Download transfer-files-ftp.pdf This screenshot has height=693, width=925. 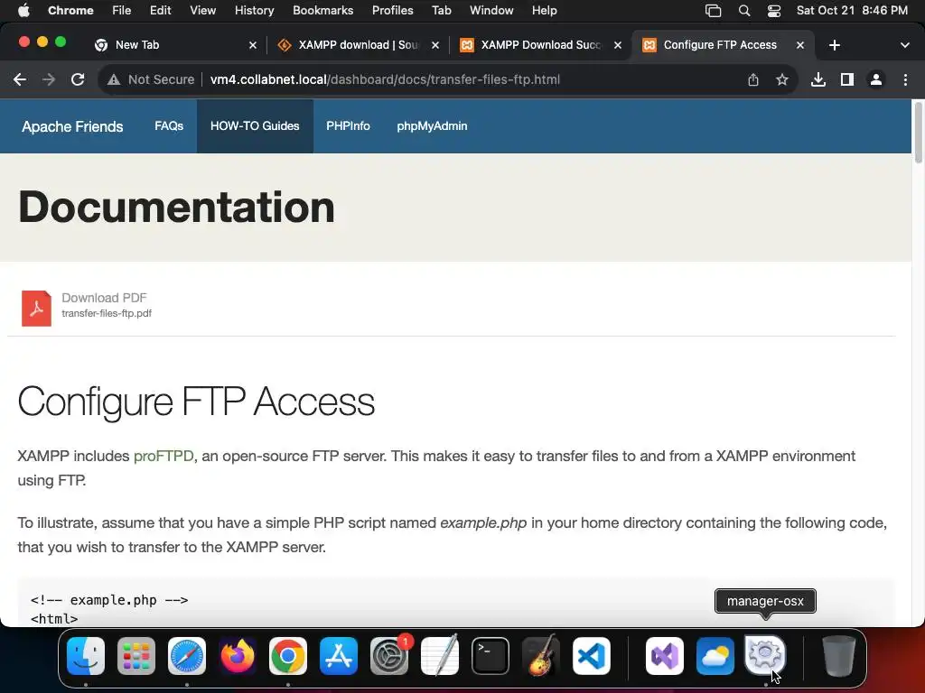click(x=107, y=313)
